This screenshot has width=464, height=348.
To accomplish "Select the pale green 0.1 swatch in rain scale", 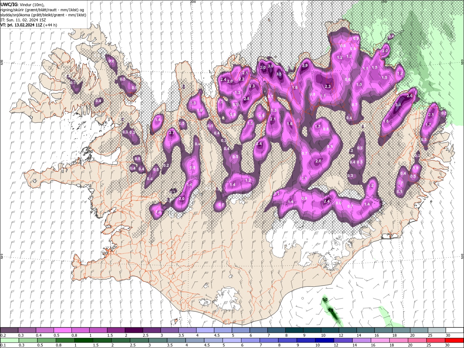I will click(9, 340).
